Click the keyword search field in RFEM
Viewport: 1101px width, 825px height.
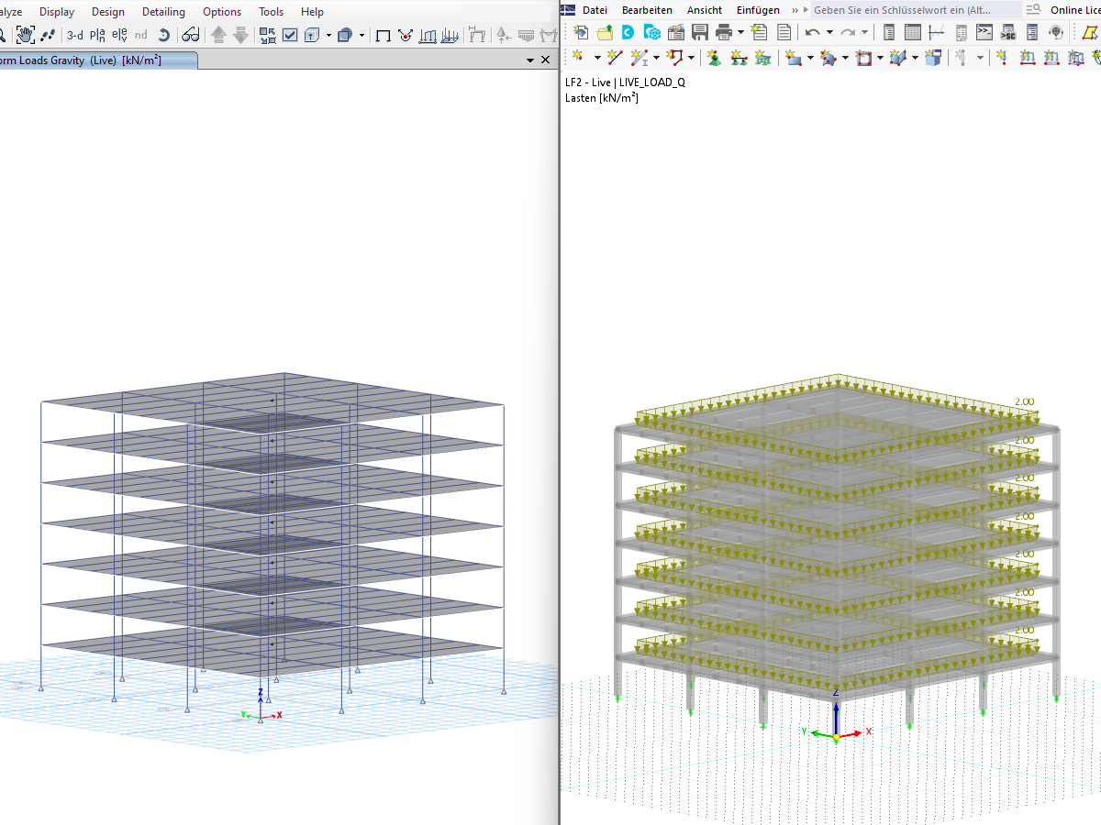click(904, 9)
